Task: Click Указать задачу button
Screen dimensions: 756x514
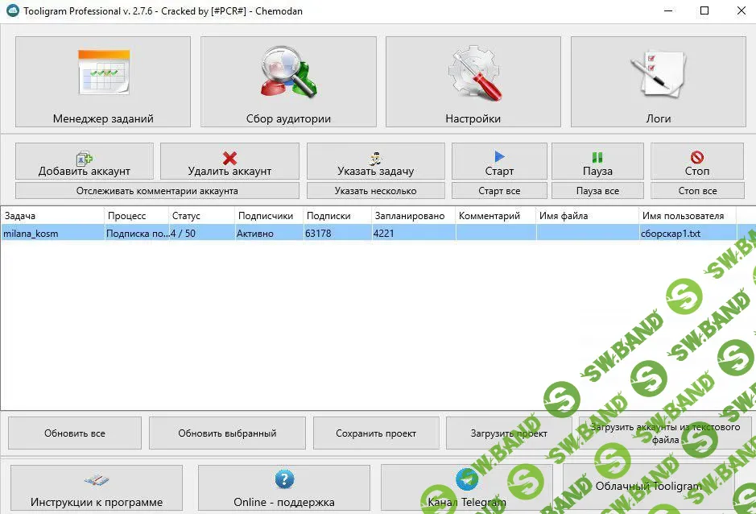Action: pos(375,161)
